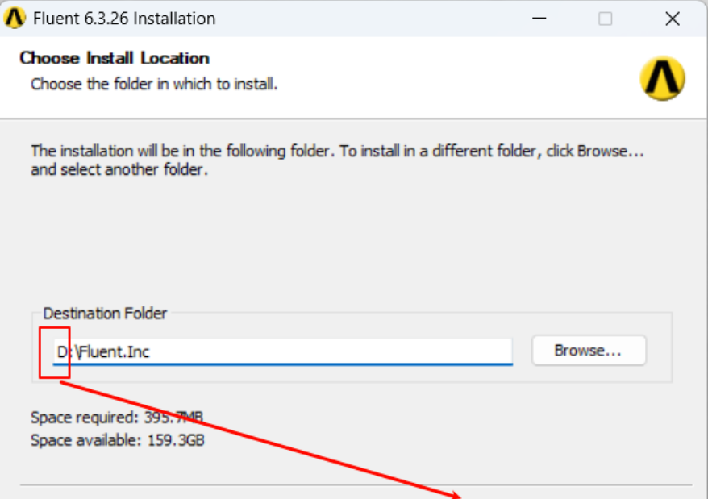This screenshot has width=708, height=499.
Task: Click the greyed-out maximize button
Action: coord(605,19)
